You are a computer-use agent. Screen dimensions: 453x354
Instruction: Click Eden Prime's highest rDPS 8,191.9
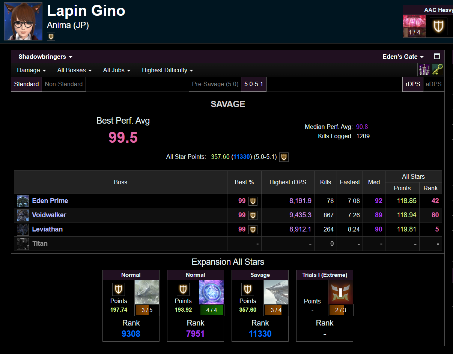pos(300,201)
